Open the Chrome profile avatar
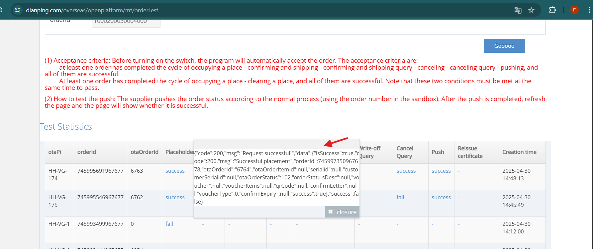Screen dimensions: 593x249 click(x=574, y=10)
